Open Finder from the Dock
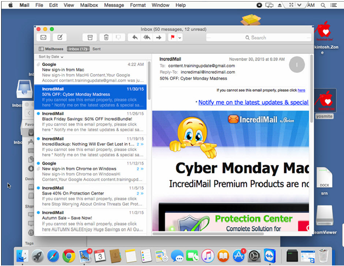344x266 pixels. [x=22, y=256]
